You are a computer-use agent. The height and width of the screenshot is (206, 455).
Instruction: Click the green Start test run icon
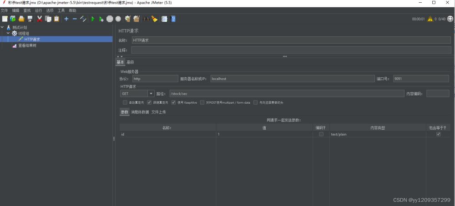point(93,19)
